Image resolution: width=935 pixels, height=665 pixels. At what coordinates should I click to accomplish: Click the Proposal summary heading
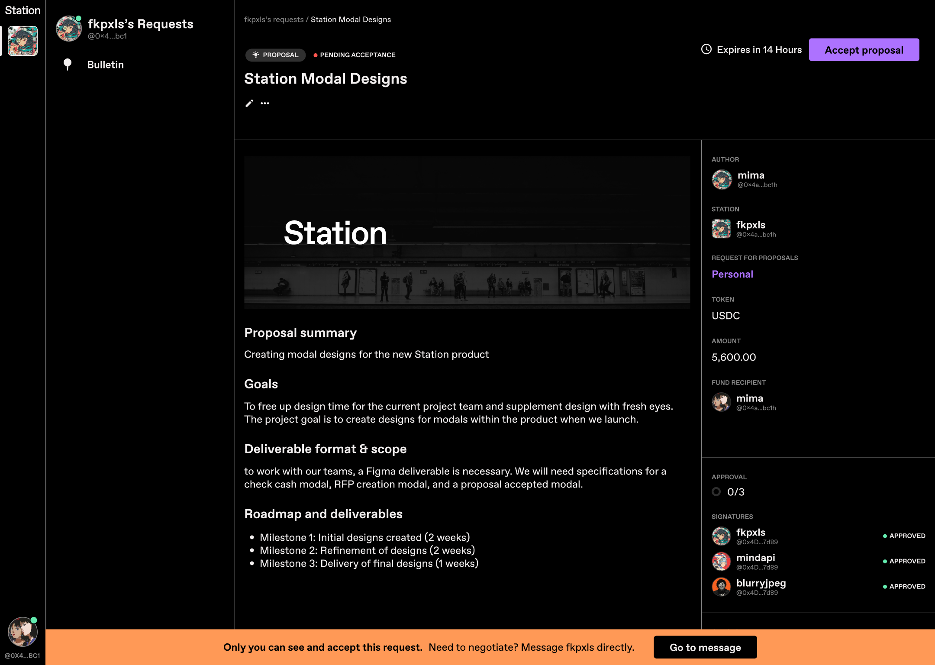pyautogui.click(x=300, y=333)
